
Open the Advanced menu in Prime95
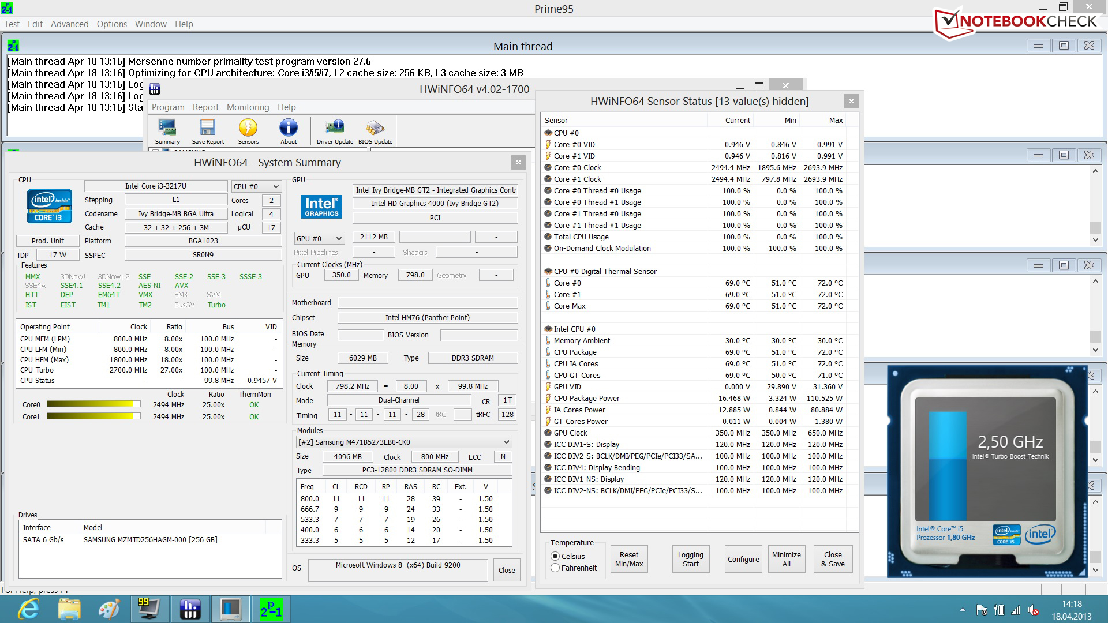pos(69,24)
